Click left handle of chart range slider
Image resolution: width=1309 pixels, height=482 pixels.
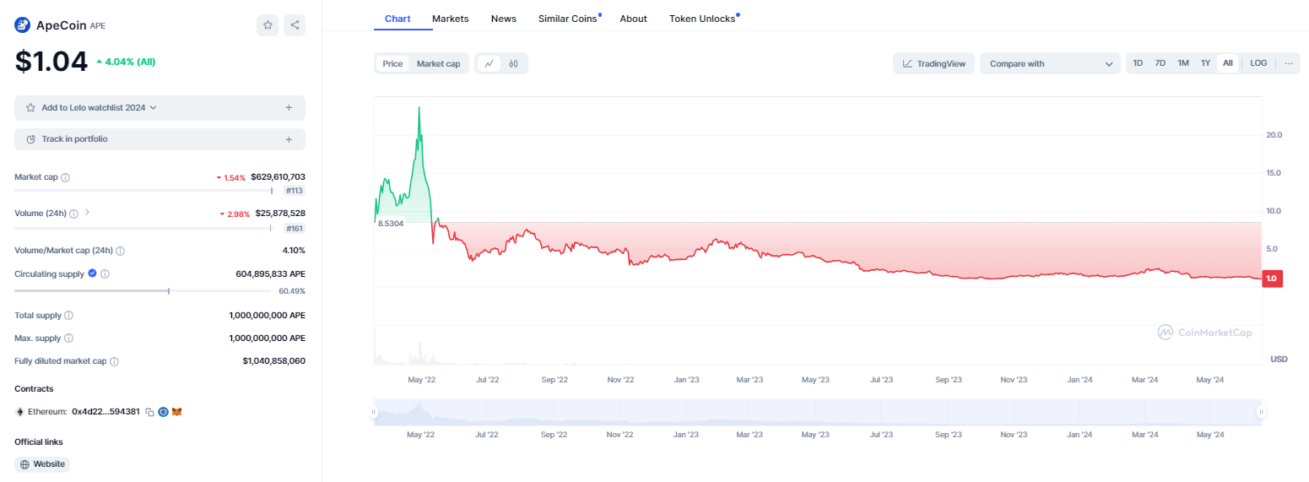tap(373, 412)
